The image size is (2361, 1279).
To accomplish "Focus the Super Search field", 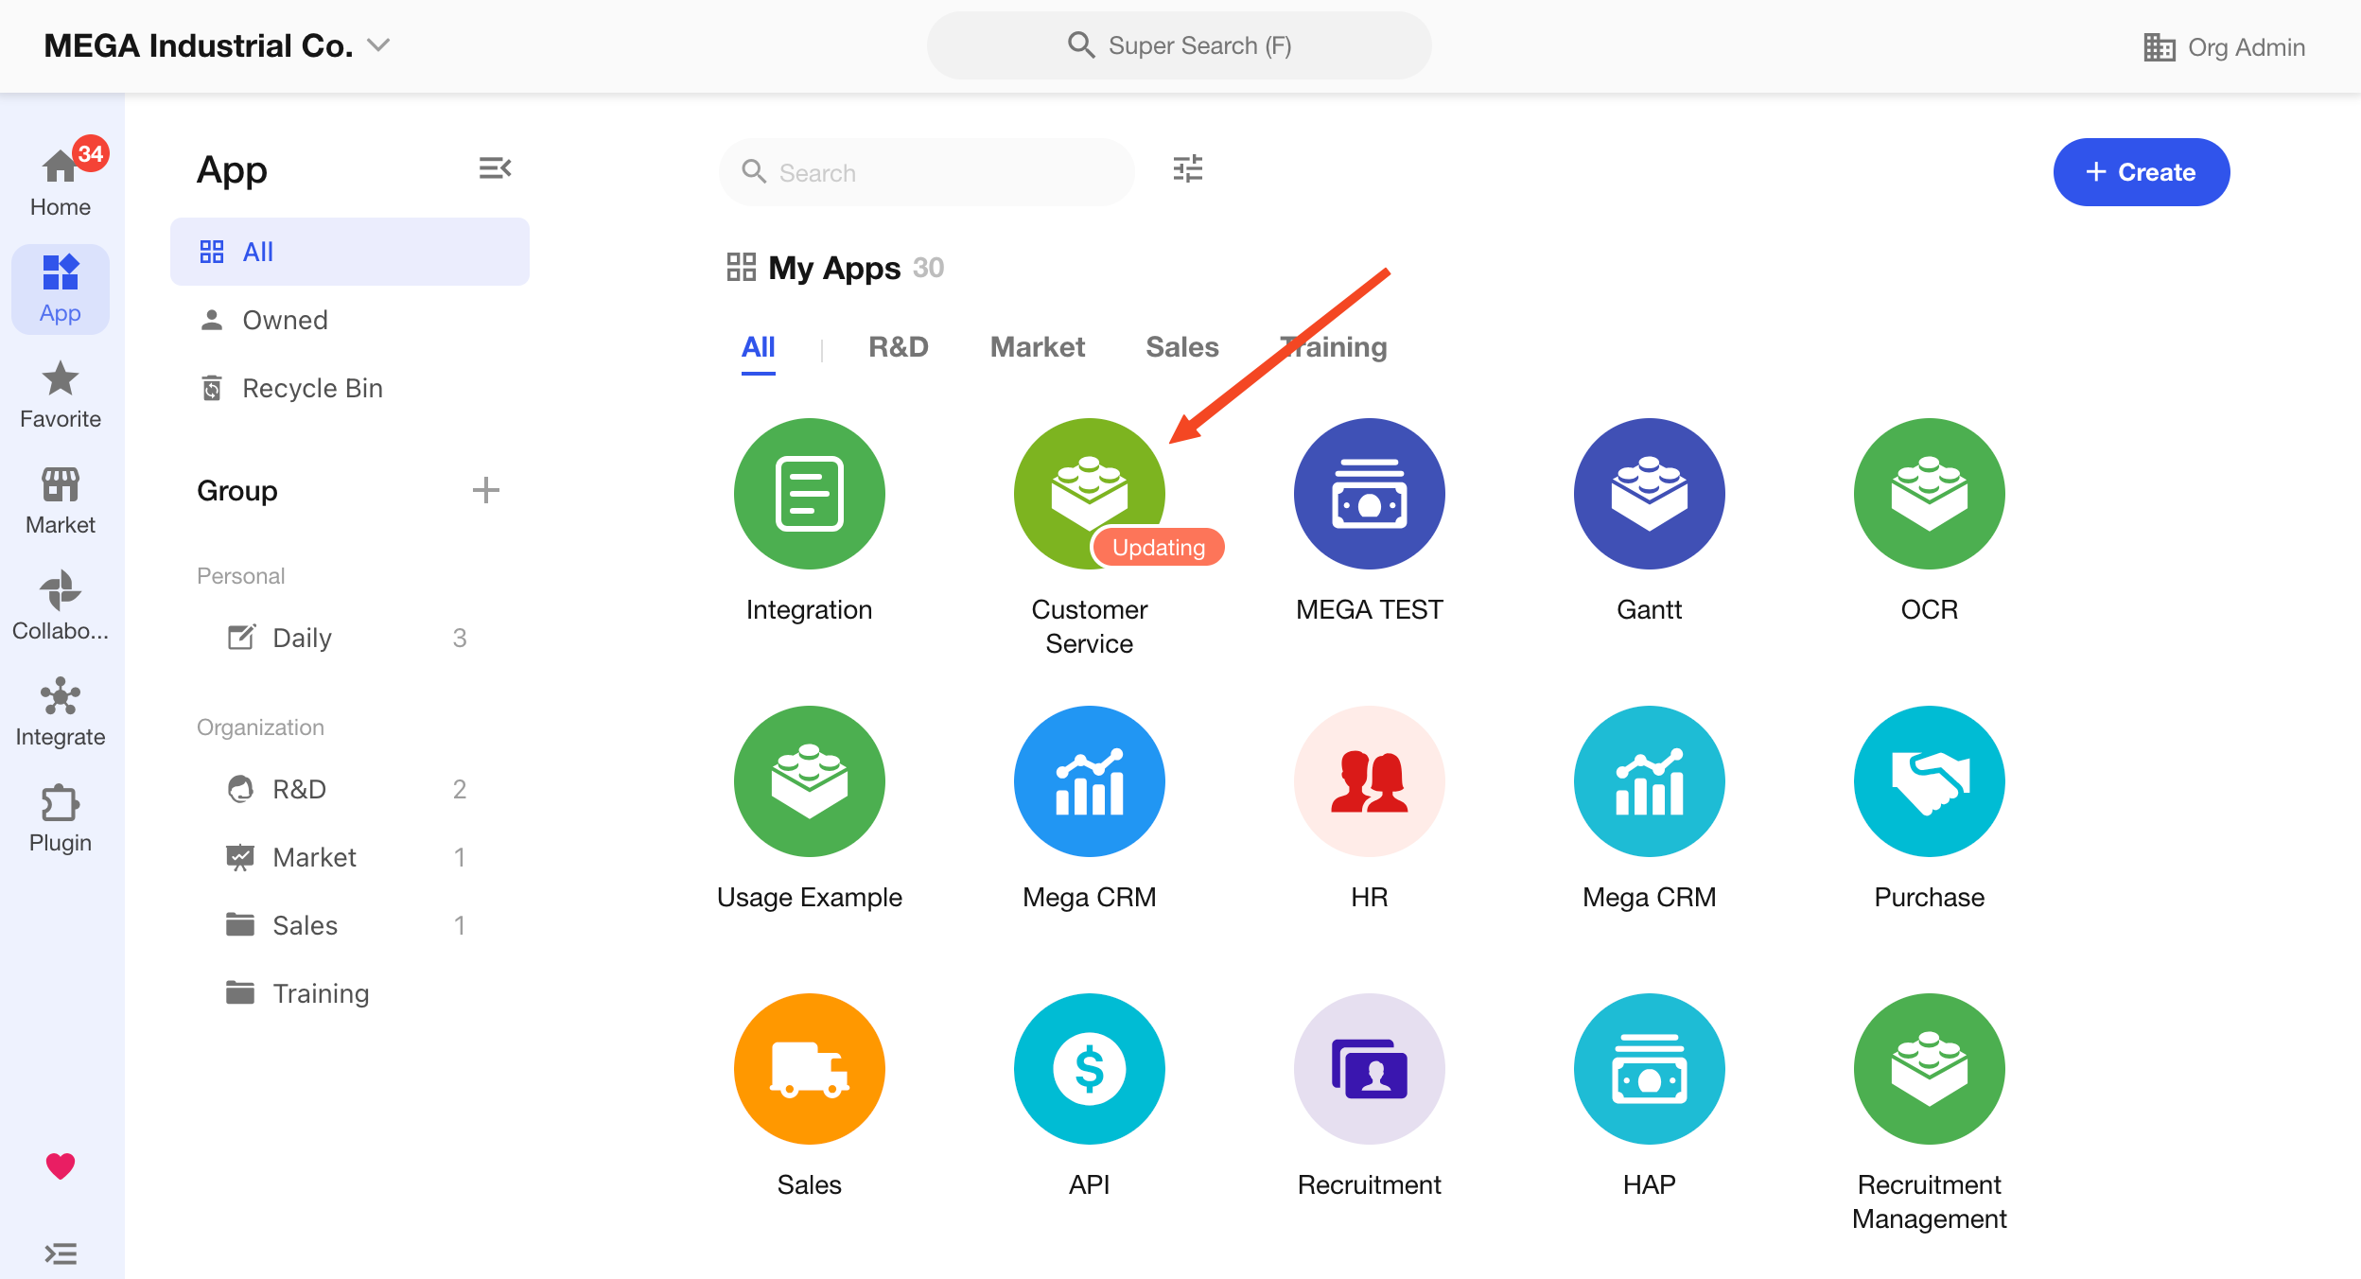I will pos(1179,45).
